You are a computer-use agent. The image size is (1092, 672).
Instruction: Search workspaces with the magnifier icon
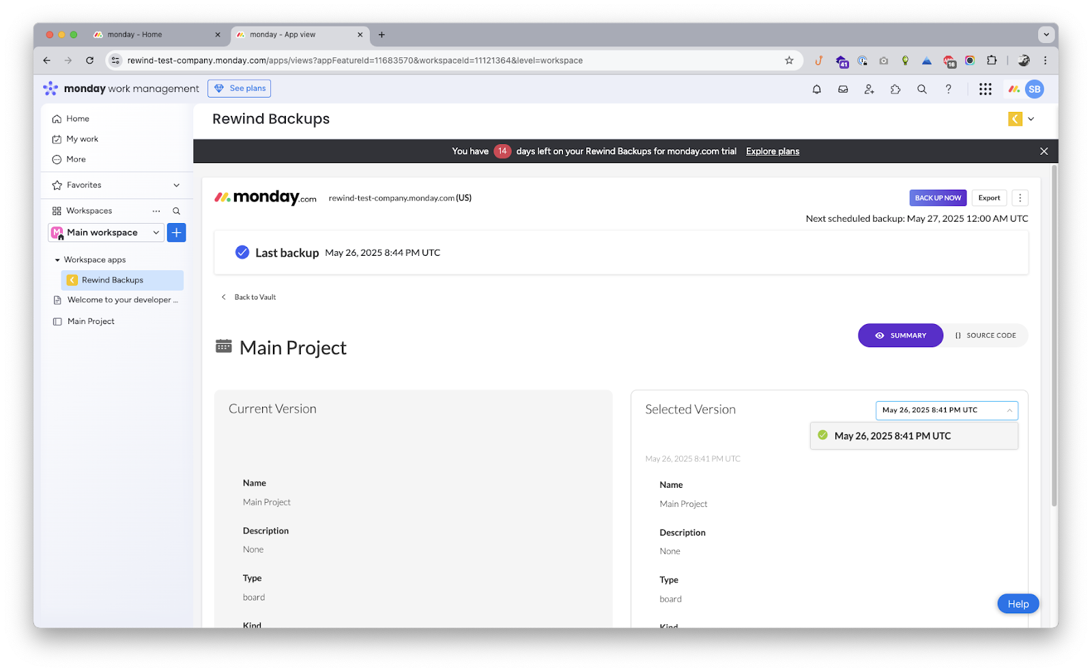(176, 211)
